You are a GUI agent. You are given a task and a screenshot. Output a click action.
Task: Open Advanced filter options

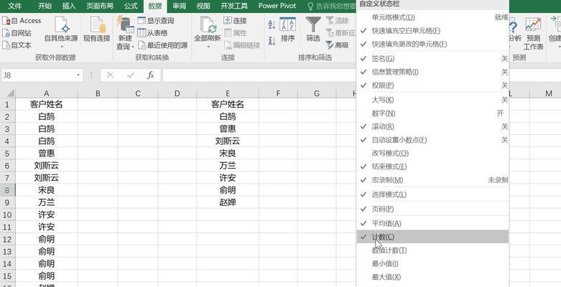coord(337,45)
